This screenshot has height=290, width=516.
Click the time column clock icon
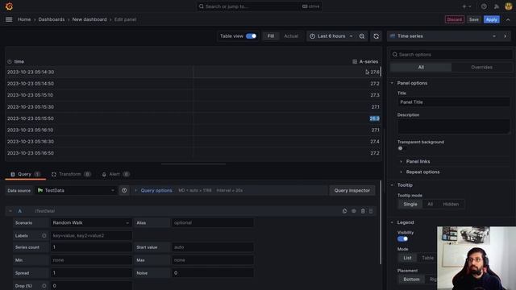click(x=9, y=61)
